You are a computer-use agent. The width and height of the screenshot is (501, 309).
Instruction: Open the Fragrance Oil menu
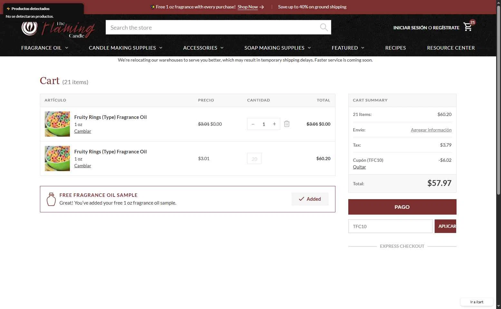point(41,48)
